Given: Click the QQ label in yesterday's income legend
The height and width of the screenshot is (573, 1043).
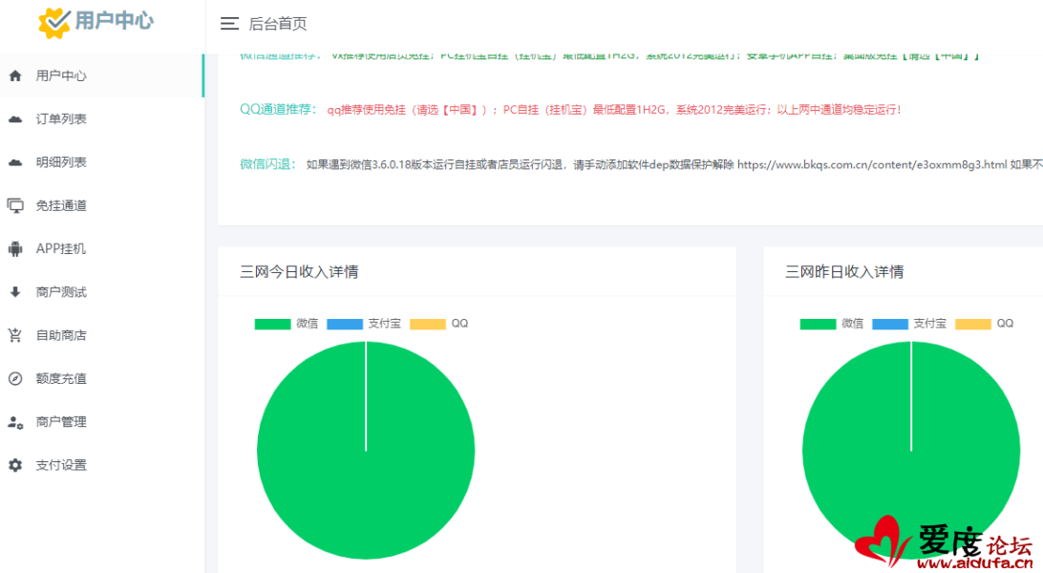Looking at the screenshot, I should coord(1005,324).
